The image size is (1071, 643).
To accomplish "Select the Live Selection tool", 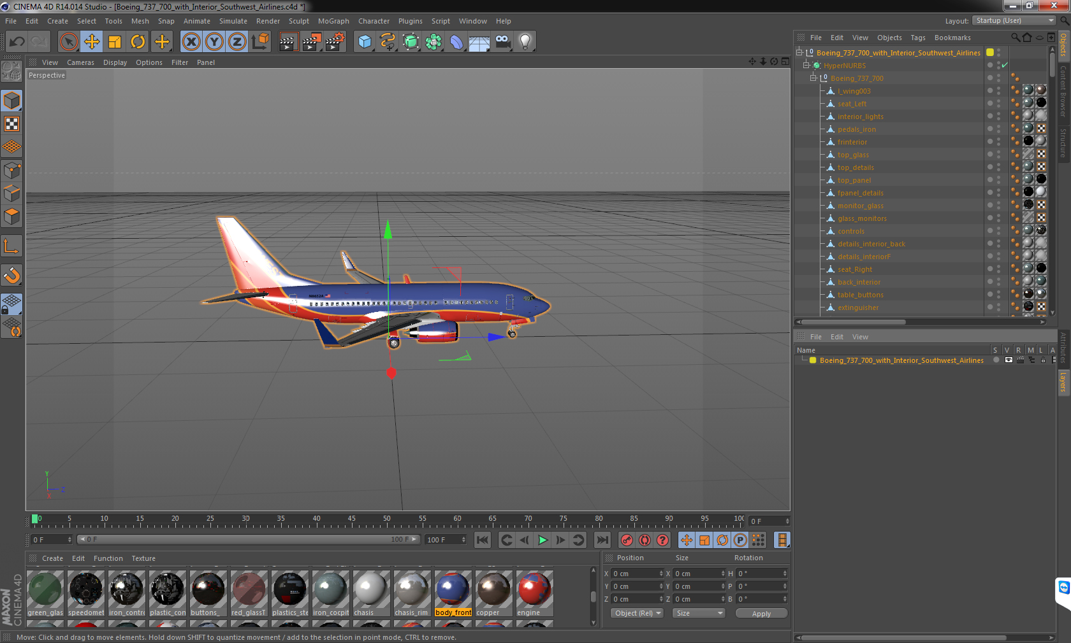I will [68, 42].
